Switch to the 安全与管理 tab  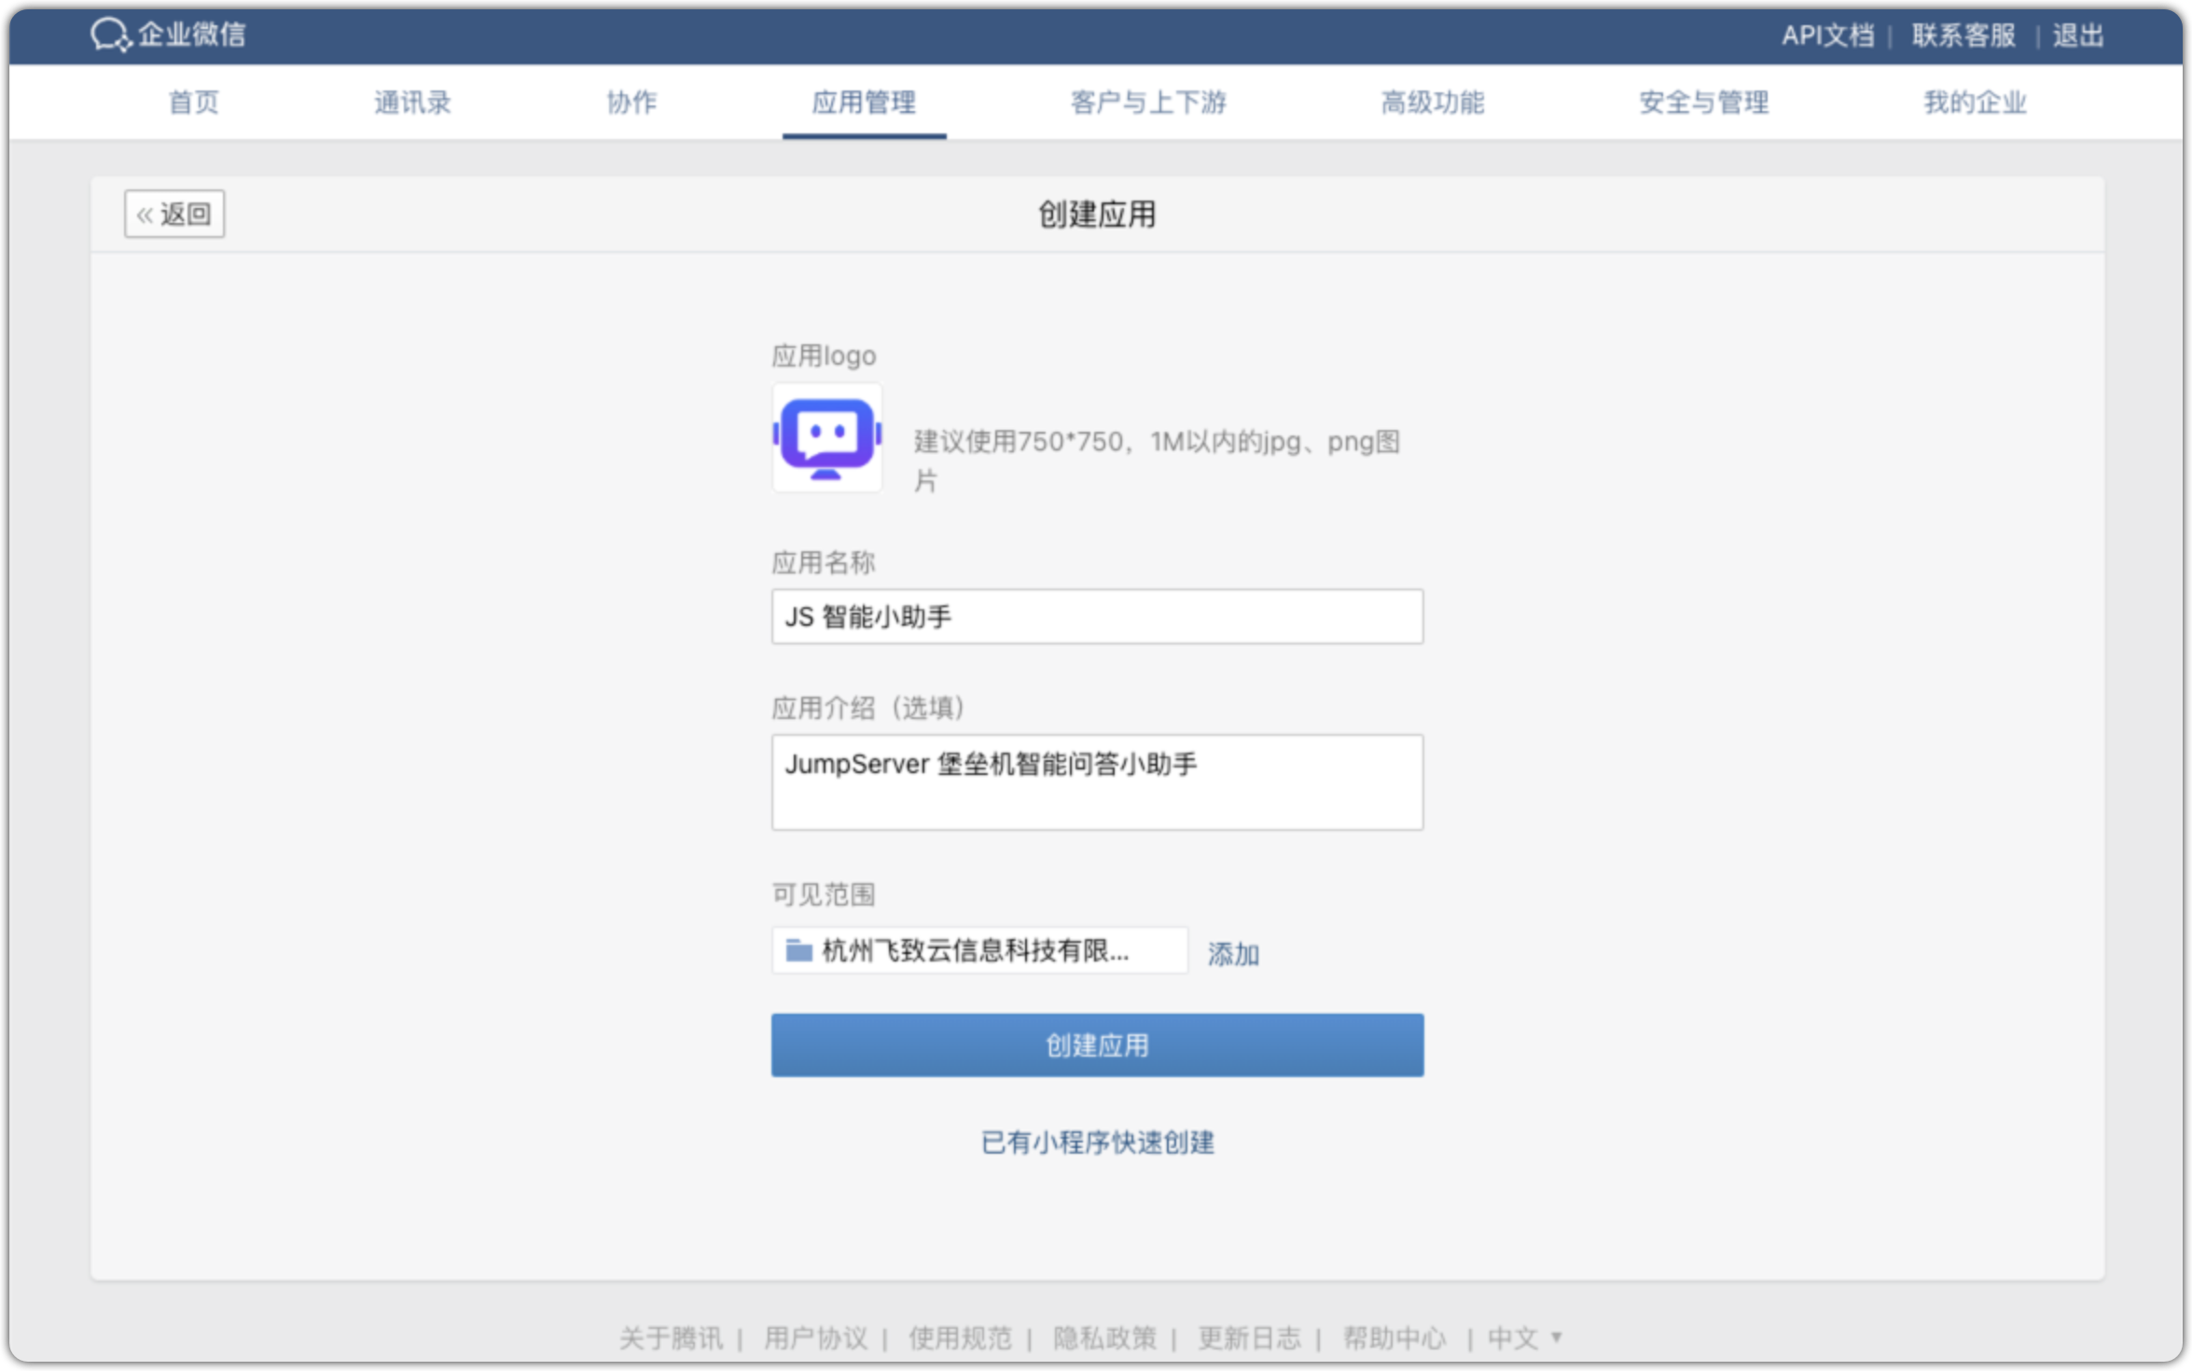point(1702,103)
